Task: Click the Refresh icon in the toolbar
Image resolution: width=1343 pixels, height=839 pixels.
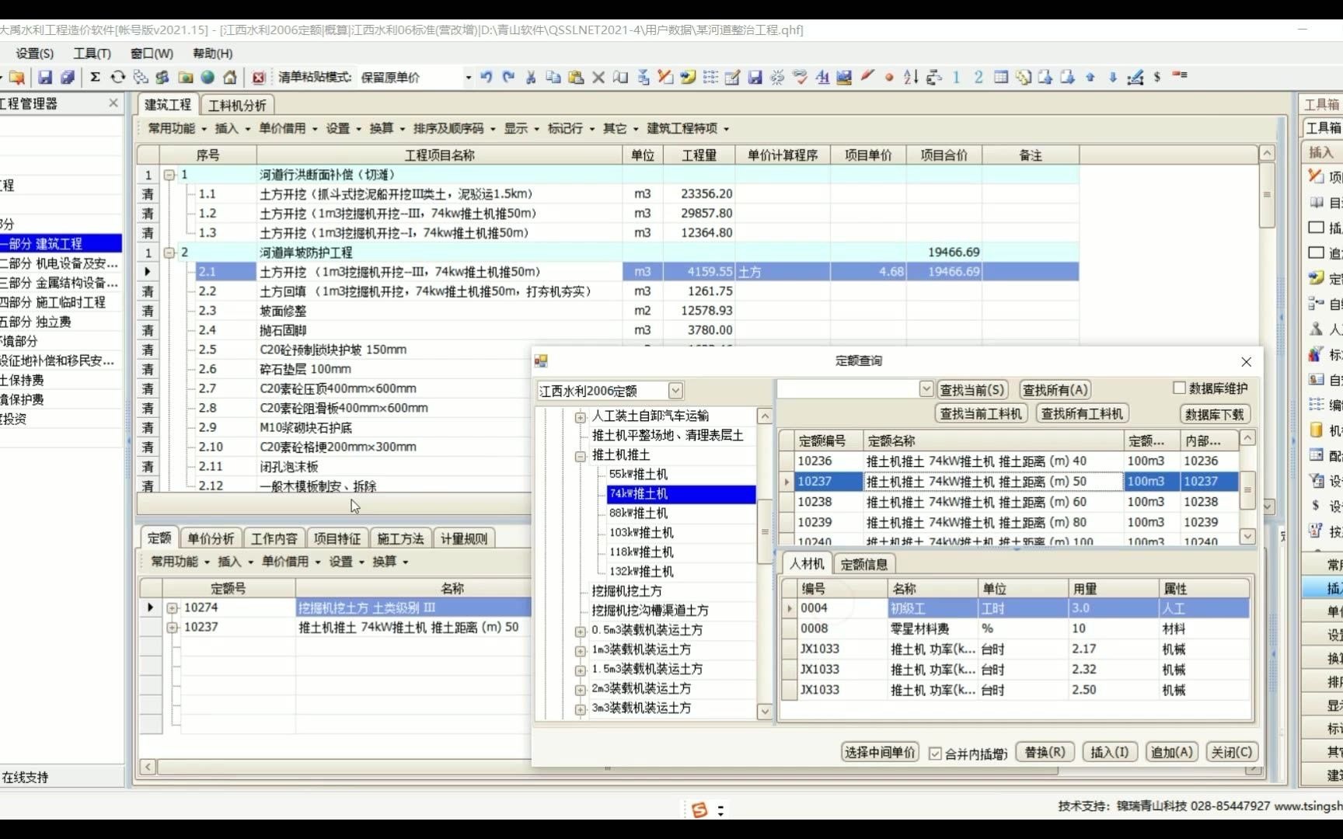Action: (x=117, y=77)
